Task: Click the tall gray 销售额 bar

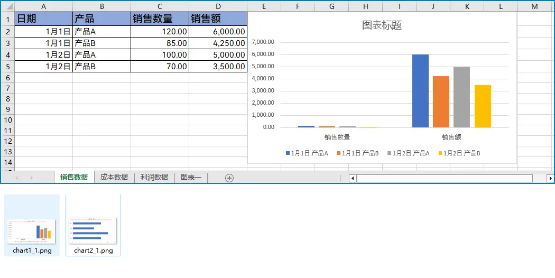Action: [461, 97]
